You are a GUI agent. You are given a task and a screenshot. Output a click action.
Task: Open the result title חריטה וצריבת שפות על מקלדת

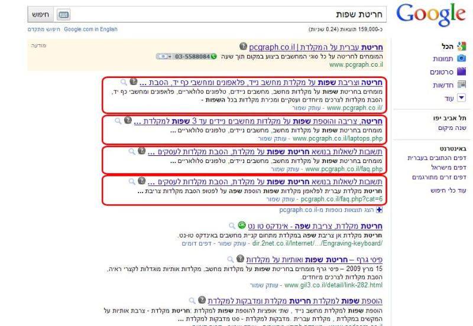(x=261, y=83)
